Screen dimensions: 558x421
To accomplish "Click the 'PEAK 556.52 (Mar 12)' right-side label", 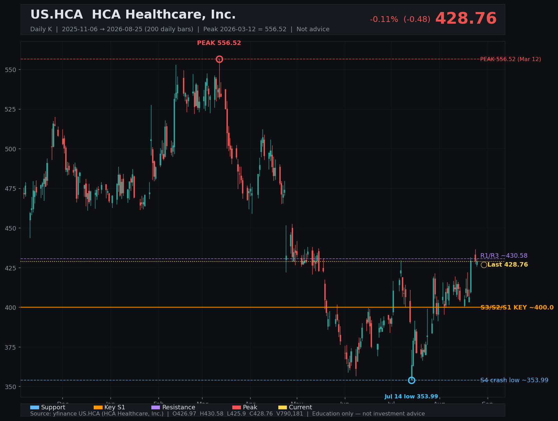I will point(510,59).
